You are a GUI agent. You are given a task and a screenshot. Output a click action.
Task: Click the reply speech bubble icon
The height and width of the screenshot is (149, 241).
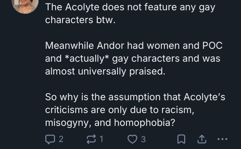point(50,139)
